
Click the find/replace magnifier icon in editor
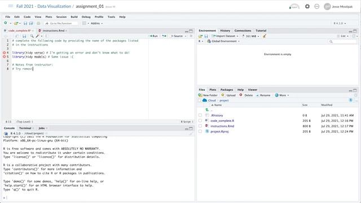coord(32,36)
